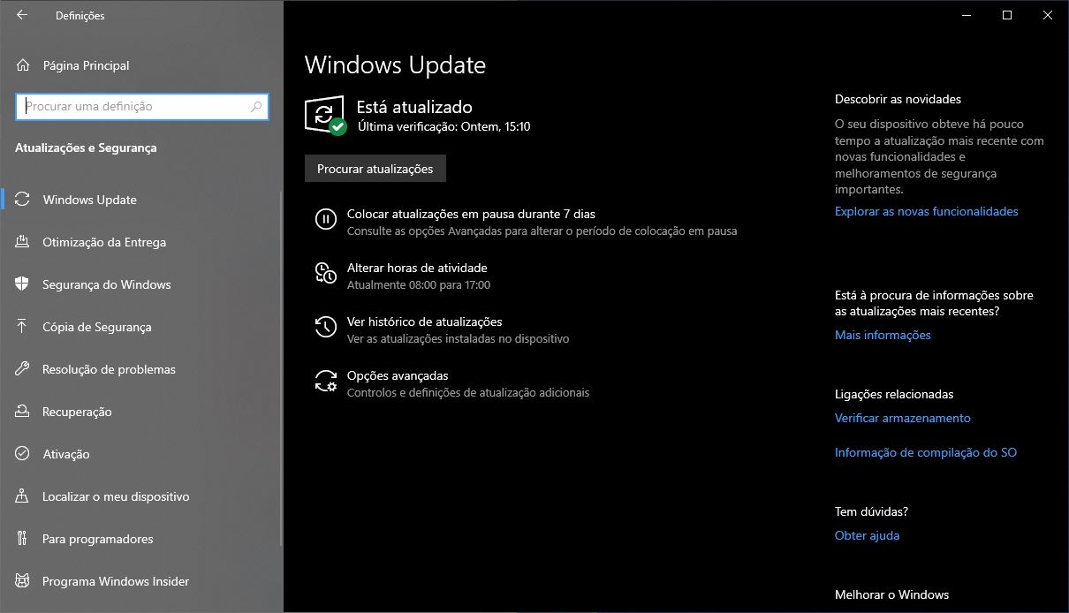Image resolution: width=1069 pixels, height=613 pixels.
Task: Open Verificar armazenamento link
Action: tap(903, 419)
